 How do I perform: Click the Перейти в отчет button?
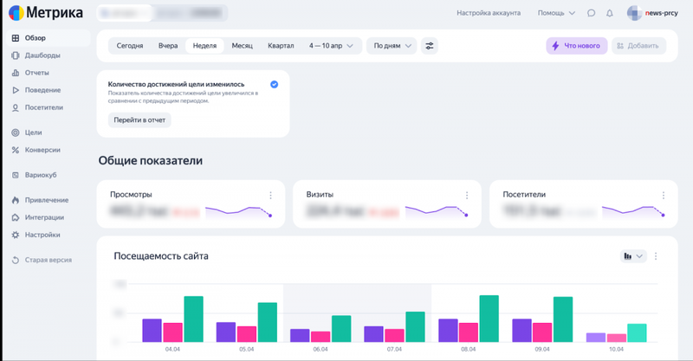139,119
